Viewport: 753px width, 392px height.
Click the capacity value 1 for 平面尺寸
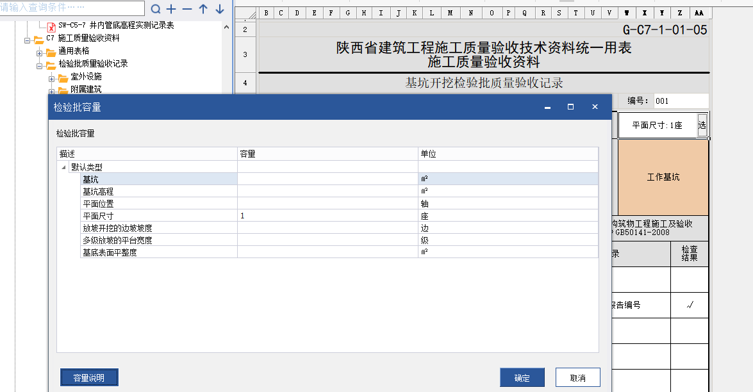(327, 215)
